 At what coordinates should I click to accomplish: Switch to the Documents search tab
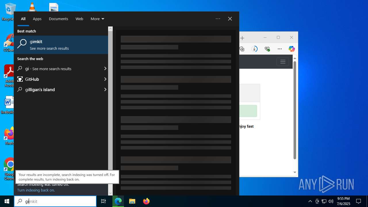(x=58, y=19)
